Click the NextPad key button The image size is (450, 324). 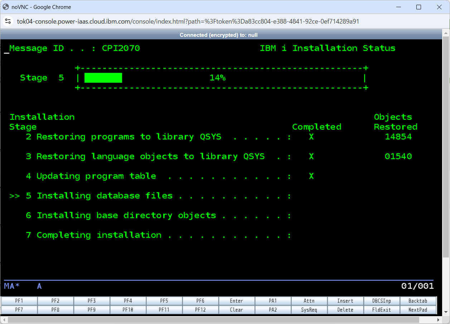(x=418, y=310)
